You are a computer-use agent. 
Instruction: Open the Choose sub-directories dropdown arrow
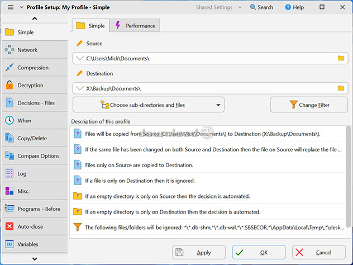tap(218, 105)
